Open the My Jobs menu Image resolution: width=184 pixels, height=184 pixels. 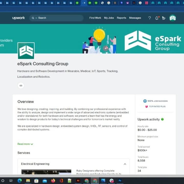[109, 18]
